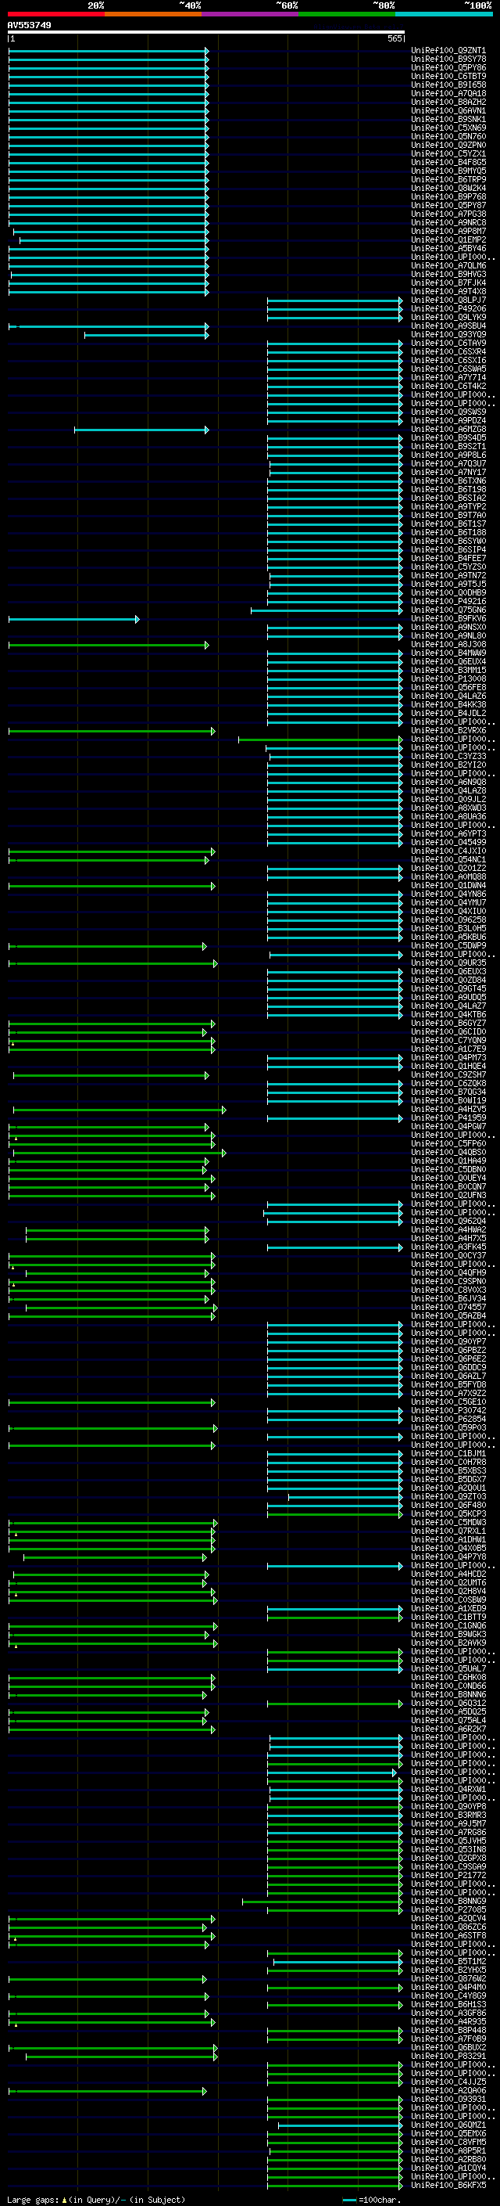Click the alignment bar for UniRef100_Q75GN6
The height and width of the screenshot is (2206, 500).
tap(327, 610)
